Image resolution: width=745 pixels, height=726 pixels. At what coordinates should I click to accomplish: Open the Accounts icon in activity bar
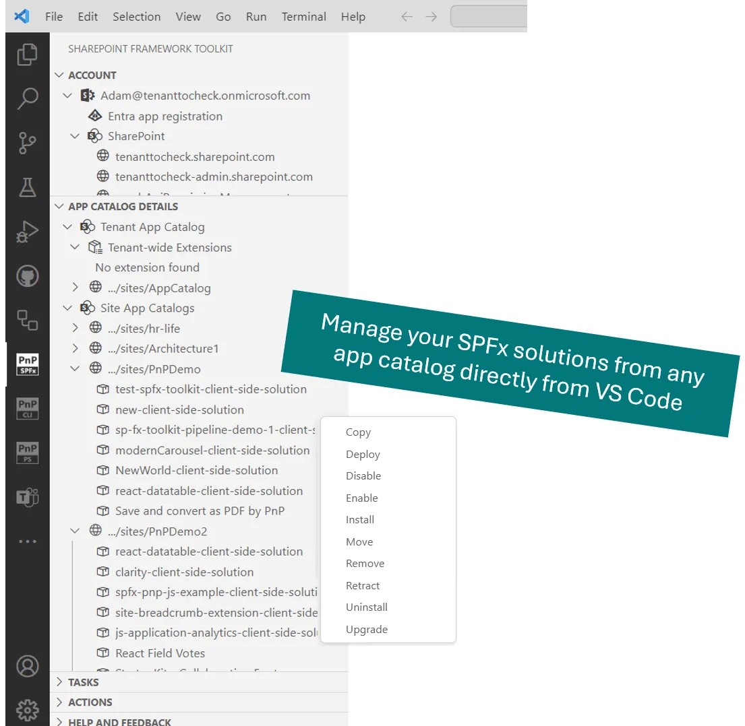click(28, 666)
